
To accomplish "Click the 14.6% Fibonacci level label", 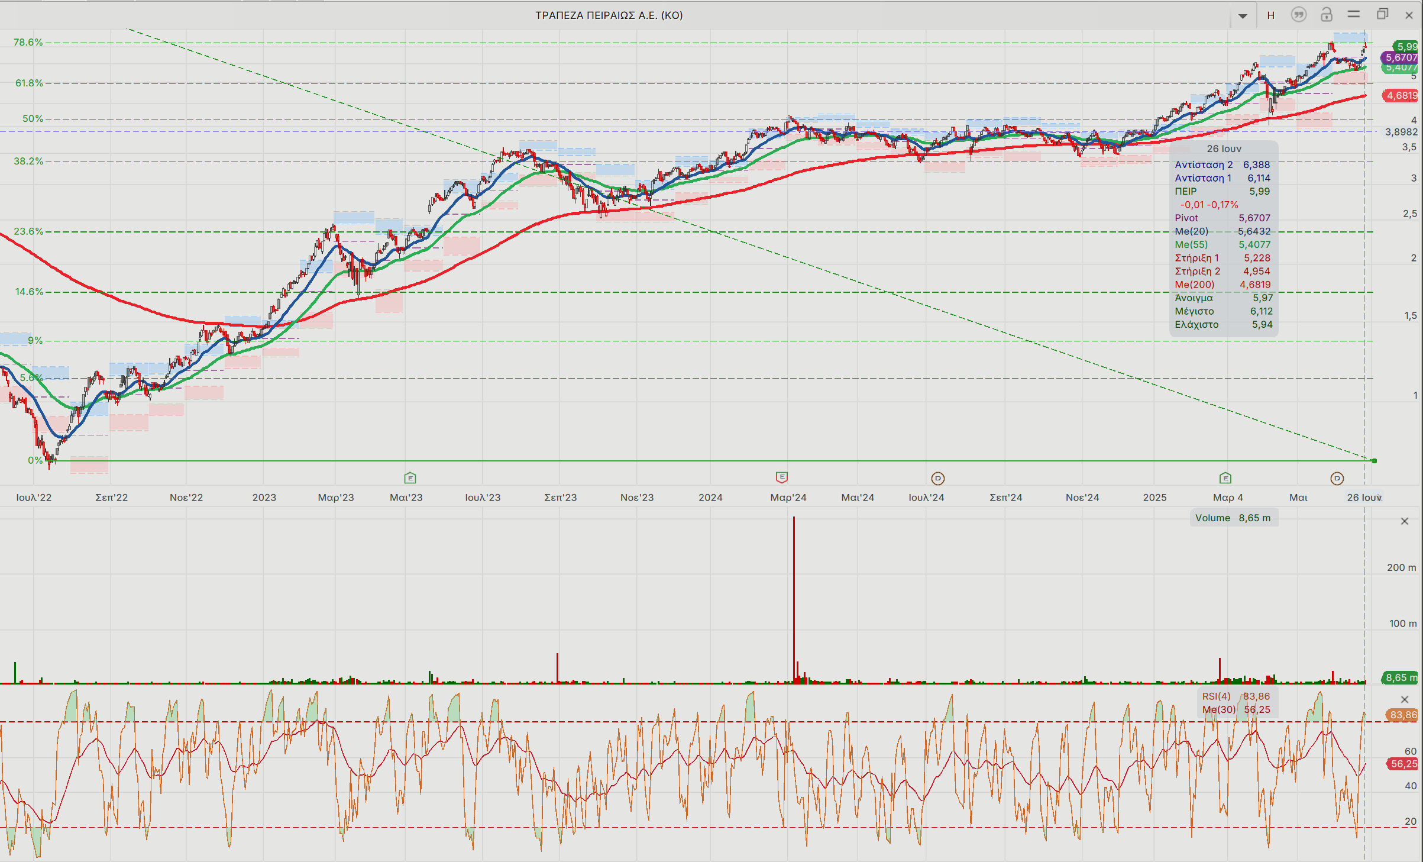I will (29, 291).
